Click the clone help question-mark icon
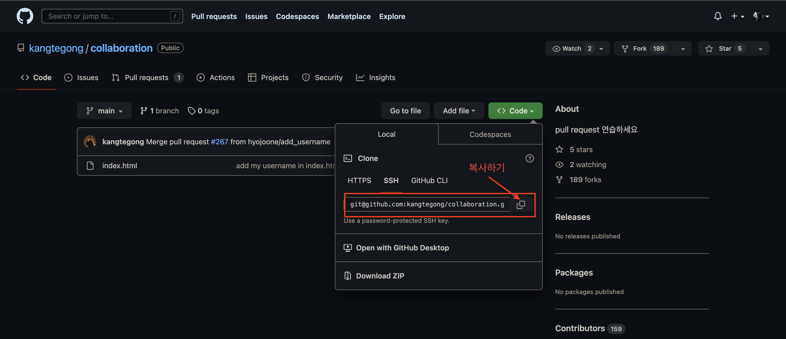 tap(529, 158)
